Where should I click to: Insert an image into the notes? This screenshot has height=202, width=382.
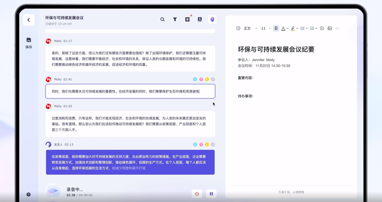click(329, 28)
